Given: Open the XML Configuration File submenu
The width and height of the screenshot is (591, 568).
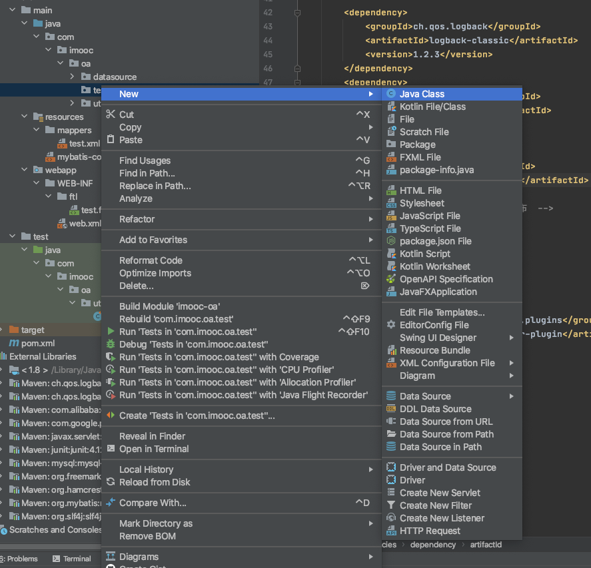Looking at the screenshot, I should (x=452, y=363).
